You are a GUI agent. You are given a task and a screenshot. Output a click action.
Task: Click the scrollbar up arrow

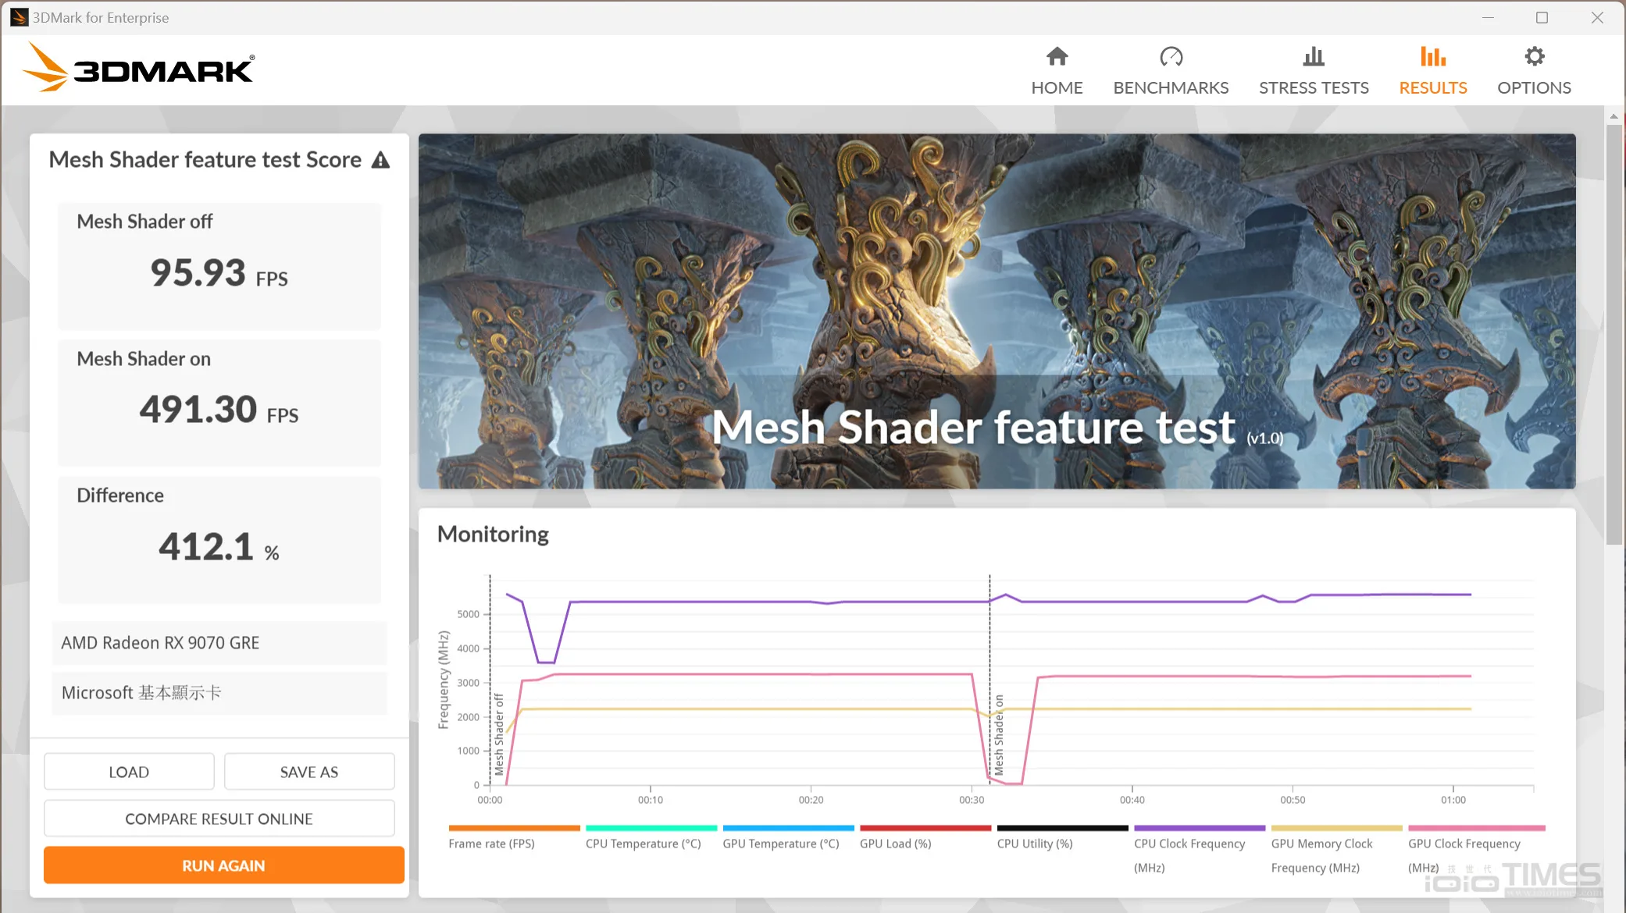coord(1614,115)
